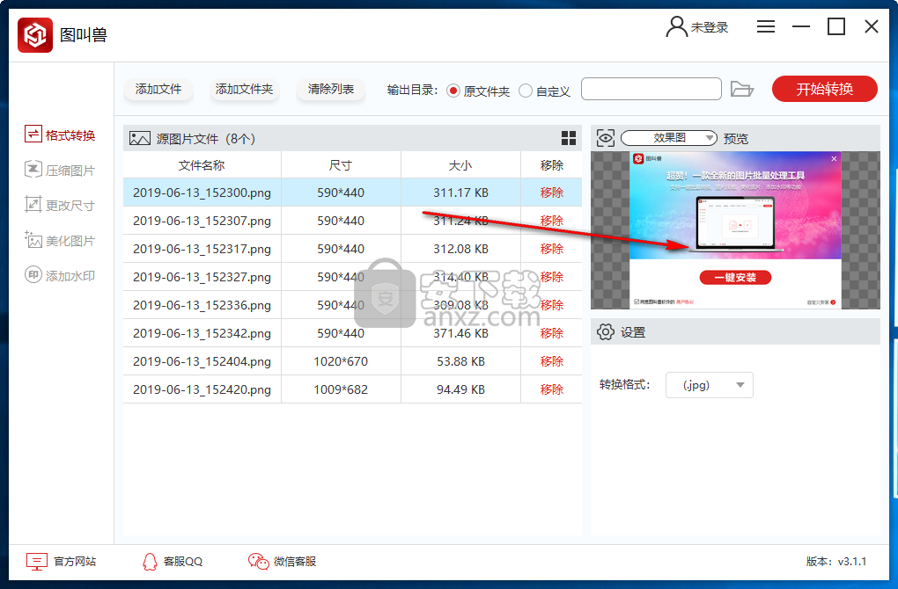The width and height of the screenshot is (898, 589).
Task: Select row 2019-06-13_152307.png file name
Action: pos(202,221)
